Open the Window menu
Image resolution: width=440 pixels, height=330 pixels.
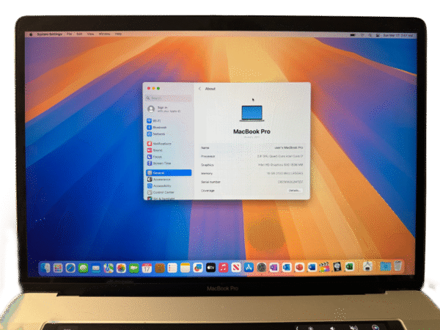click(104, 34)
